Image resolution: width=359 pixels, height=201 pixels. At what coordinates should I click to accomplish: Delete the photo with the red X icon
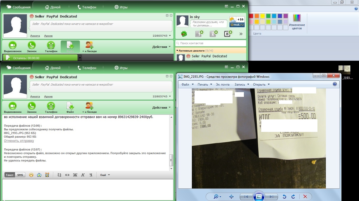pyautogui.click(x=305, y=197)
